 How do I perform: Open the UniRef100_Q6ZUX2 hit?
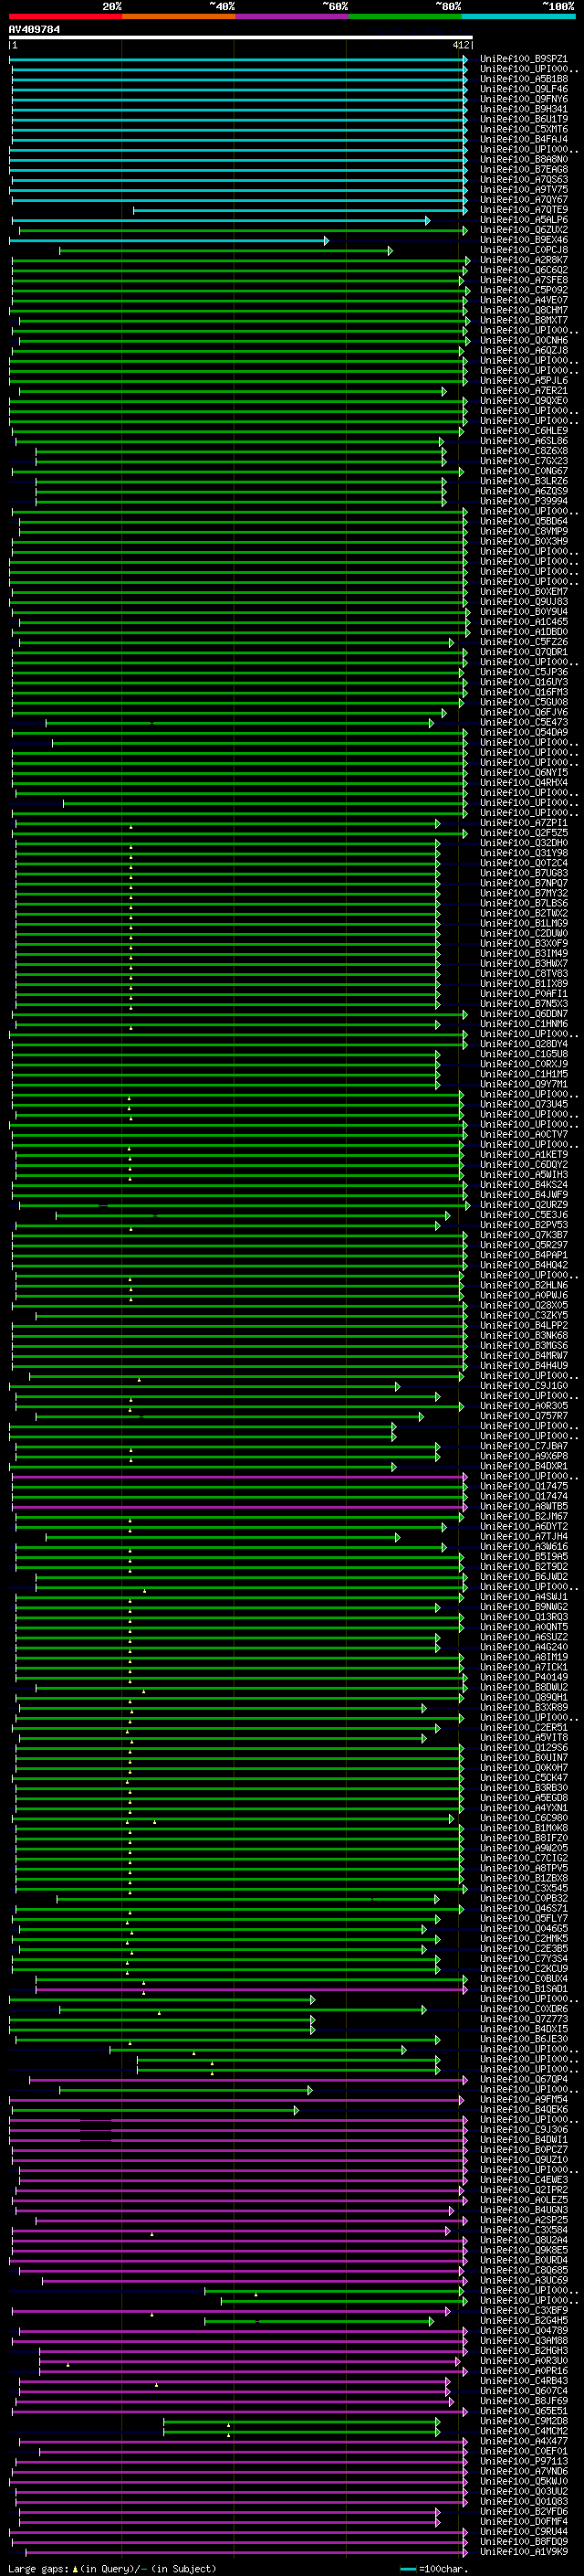tap(524, 230)
